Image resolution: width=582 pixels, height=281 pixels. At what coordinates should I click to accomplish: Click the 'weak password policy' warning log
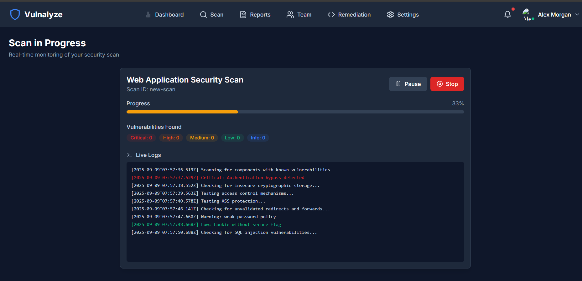click(204, 217)
